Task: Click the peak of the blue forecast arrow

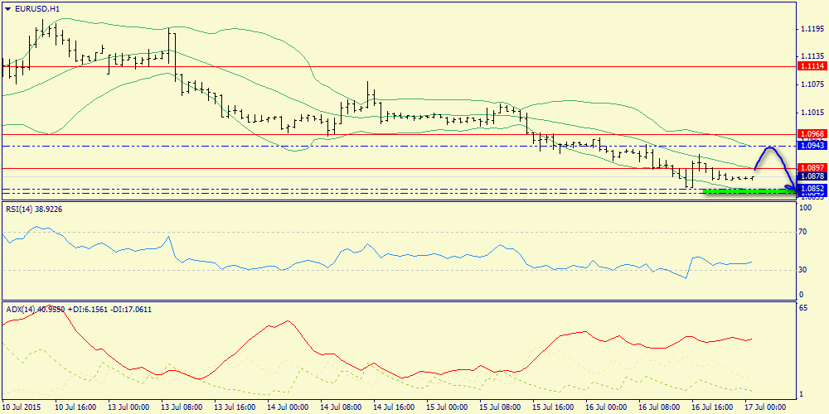Action: (771, 147)
